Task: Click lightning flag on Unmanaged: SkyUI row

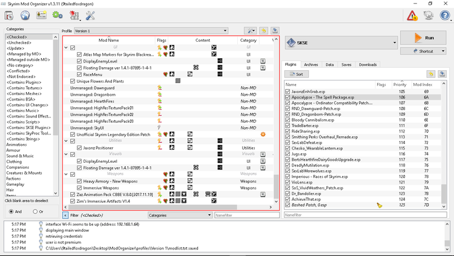Action: 159,128
